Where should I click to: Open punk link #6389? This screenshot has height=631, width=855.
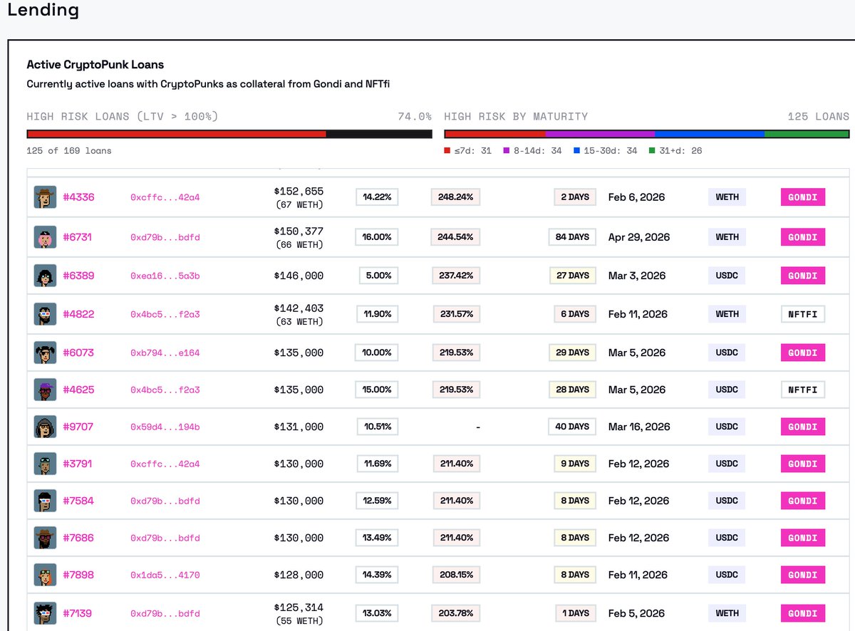click(78, 276)
